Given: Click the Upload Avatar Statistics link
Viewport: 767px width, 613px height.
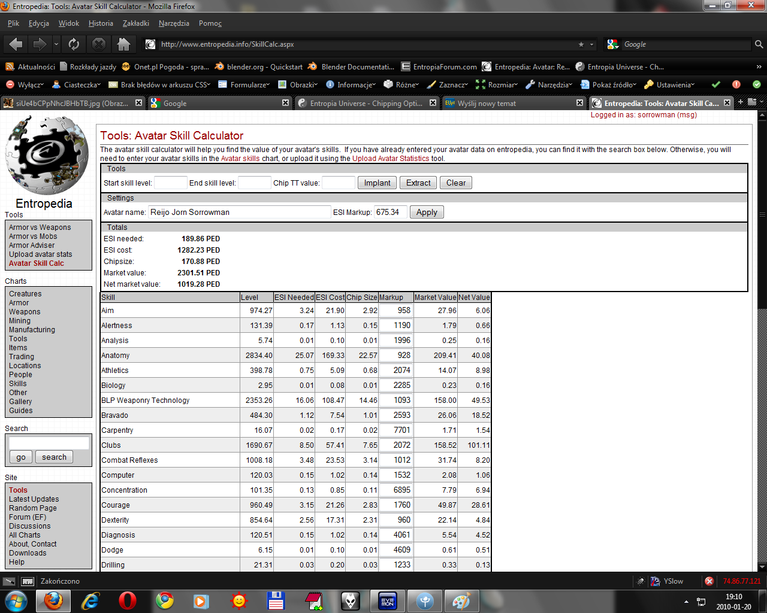Looking at the screenshot, I should pos(391,159).
